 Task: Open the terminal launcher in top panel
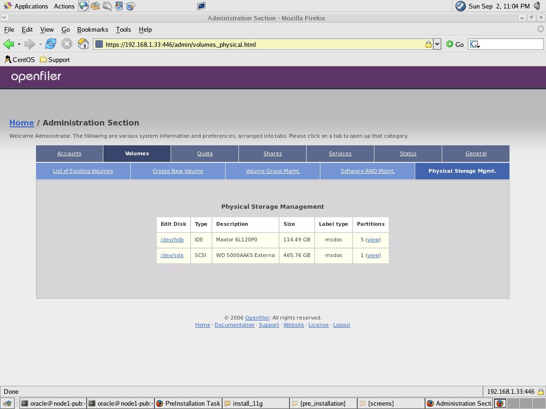(x=201, y=6)
